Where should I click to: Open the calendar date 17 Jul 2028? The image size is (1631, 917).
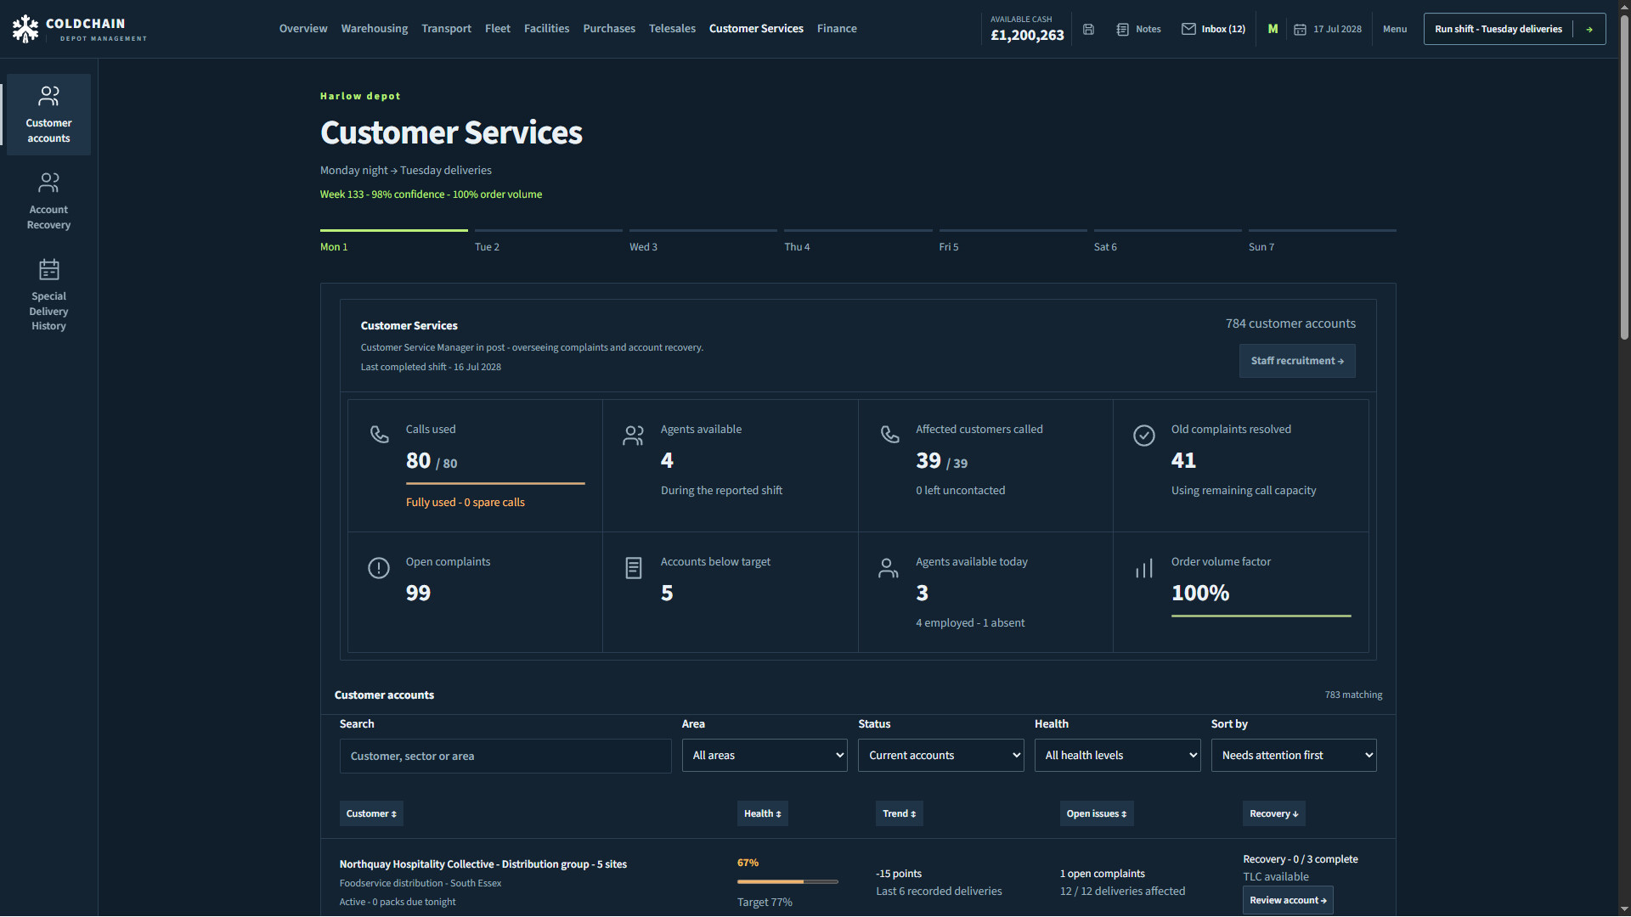1328,29
